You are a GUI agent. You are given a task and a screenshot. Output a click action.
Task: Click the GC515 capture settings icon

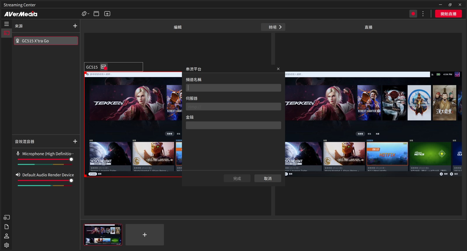tap(104, 67)
